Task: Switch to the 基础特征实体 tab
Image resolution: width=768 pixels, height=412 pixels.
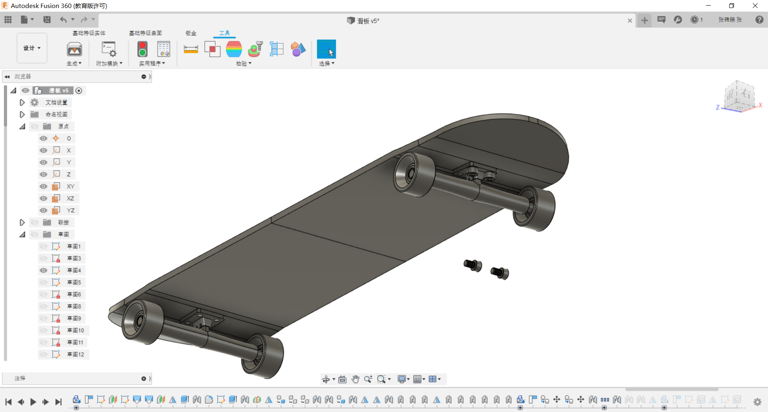Action: point(89,33)
